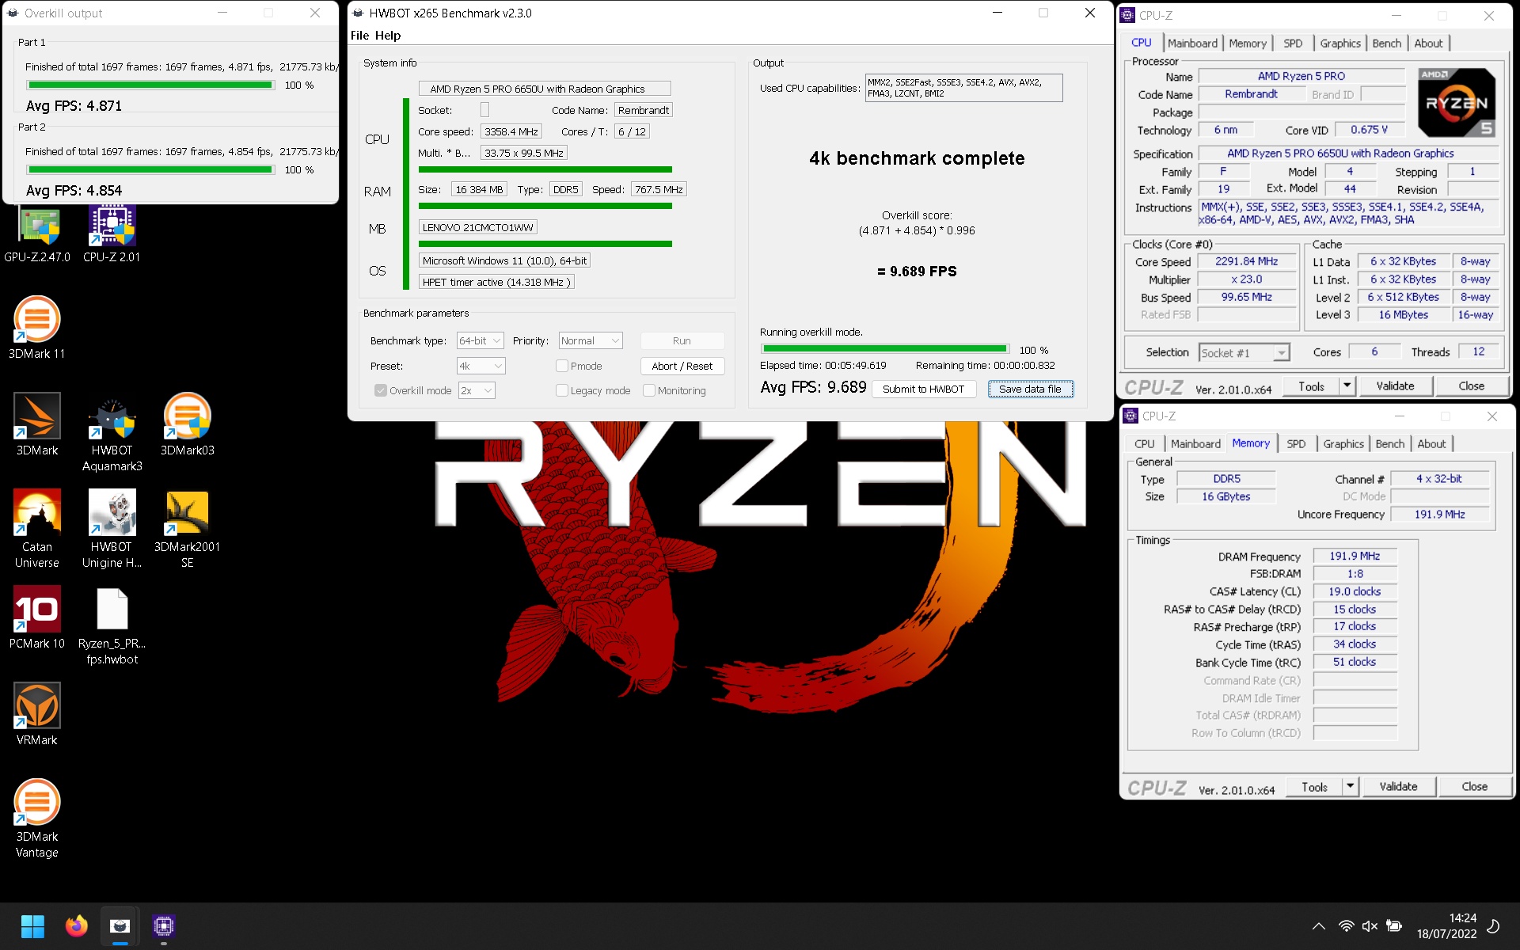Open About tab in lower CPU-Z
The height and width of the screenshot is (950, 1520).
point(1431,444)
